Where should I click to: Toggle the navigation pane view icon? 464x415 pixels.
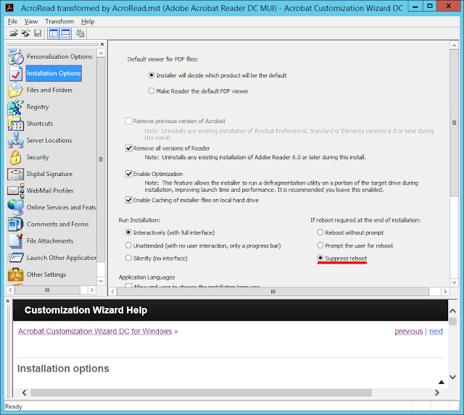[x=54, y=33]
